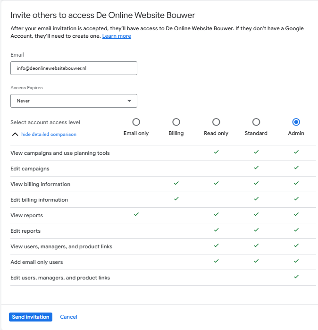The height and width of the screenshot is (330, 318).
Task: Click Admin checkmark in Add email only users row
Action: click(296, 261)
